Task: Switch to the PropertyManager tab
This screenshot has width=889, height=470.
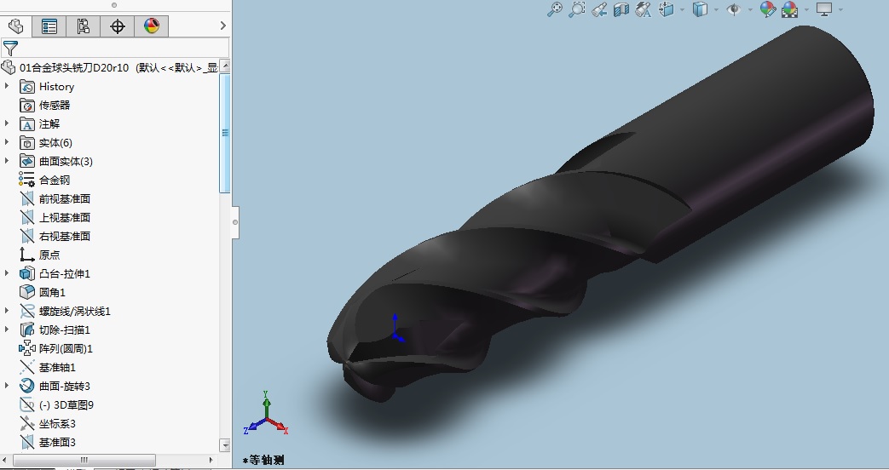Action: coord(49,26)
